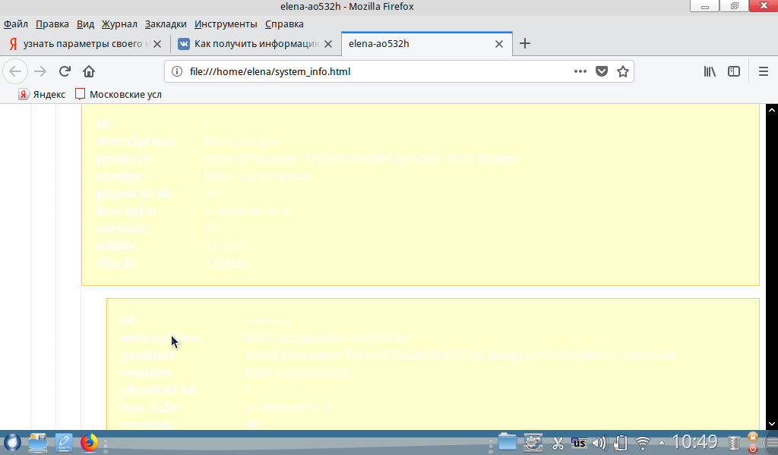Viewport: 778px width, 455px height.
Task: Open the Журнал menu
Action: [119, 24]
